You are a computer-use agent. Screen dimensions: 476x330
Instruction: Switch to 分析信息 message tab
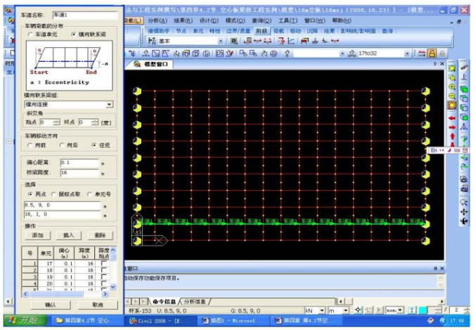click(x=195, y=301)
